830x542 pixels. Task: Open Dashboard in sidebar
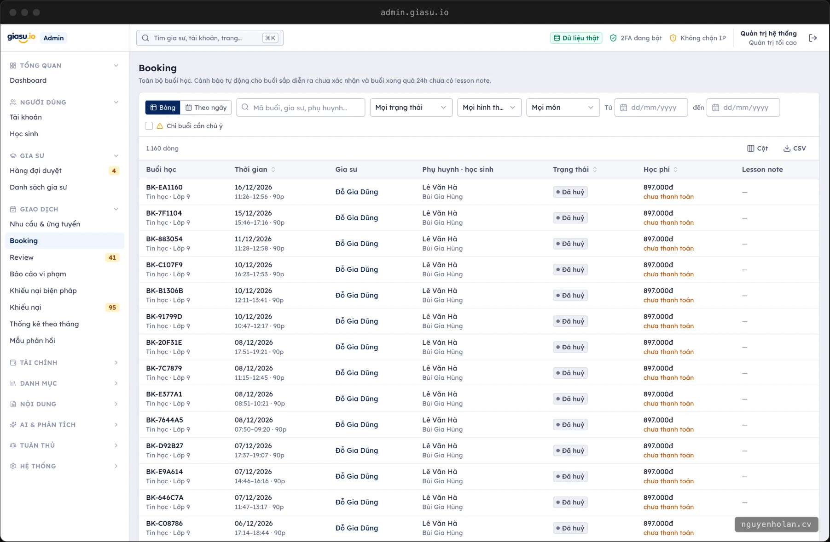pos(64,80)
